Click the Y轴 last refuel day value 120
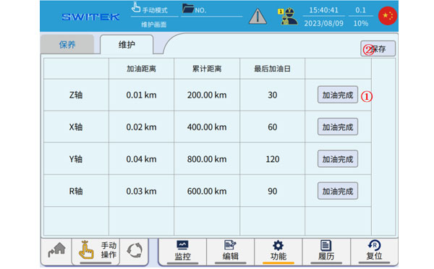The height and width of the screenshot is (269, 434). pyautogui.click(x=273, y=159)
